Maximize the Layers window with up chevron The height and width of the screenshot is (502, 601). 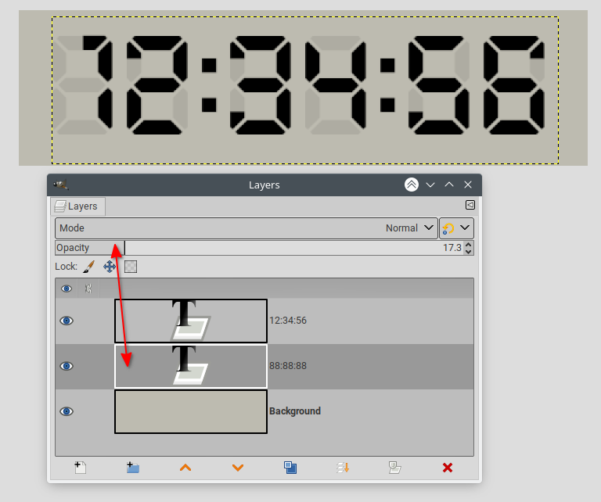click(x=449, y=185)
